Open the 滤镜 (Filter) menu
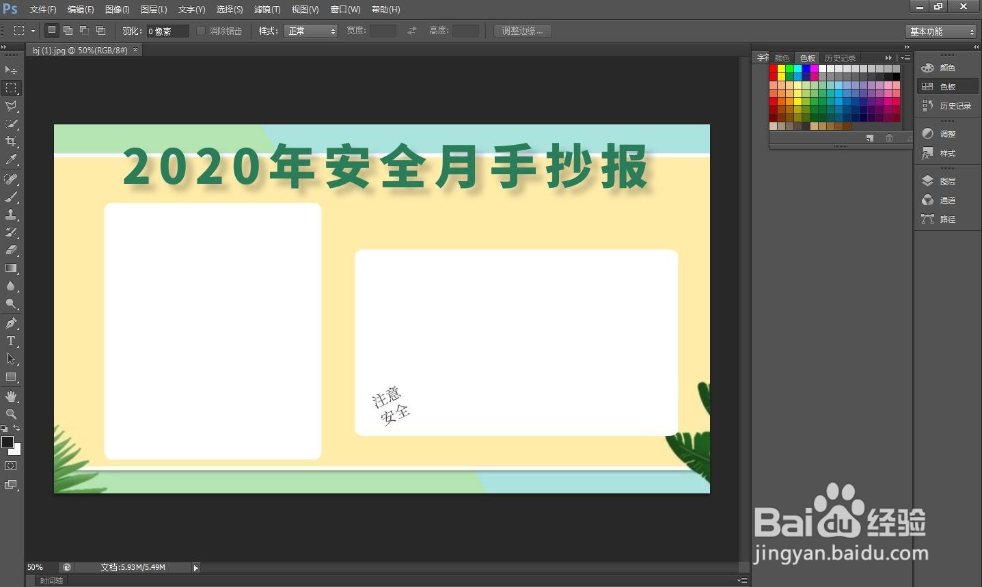 (267, 9)
